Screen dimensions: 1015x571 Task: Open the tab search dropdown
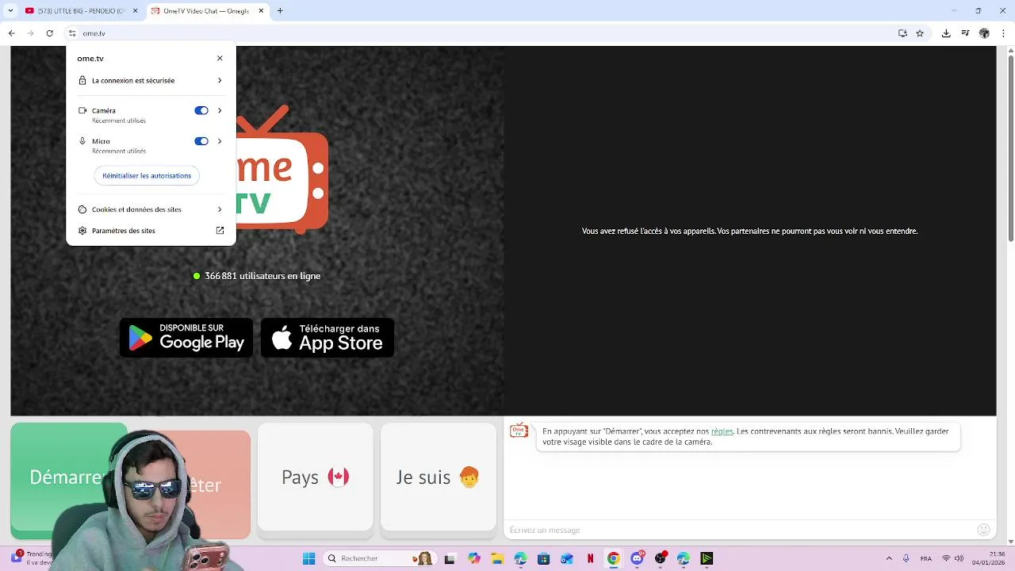click(10, 11)
